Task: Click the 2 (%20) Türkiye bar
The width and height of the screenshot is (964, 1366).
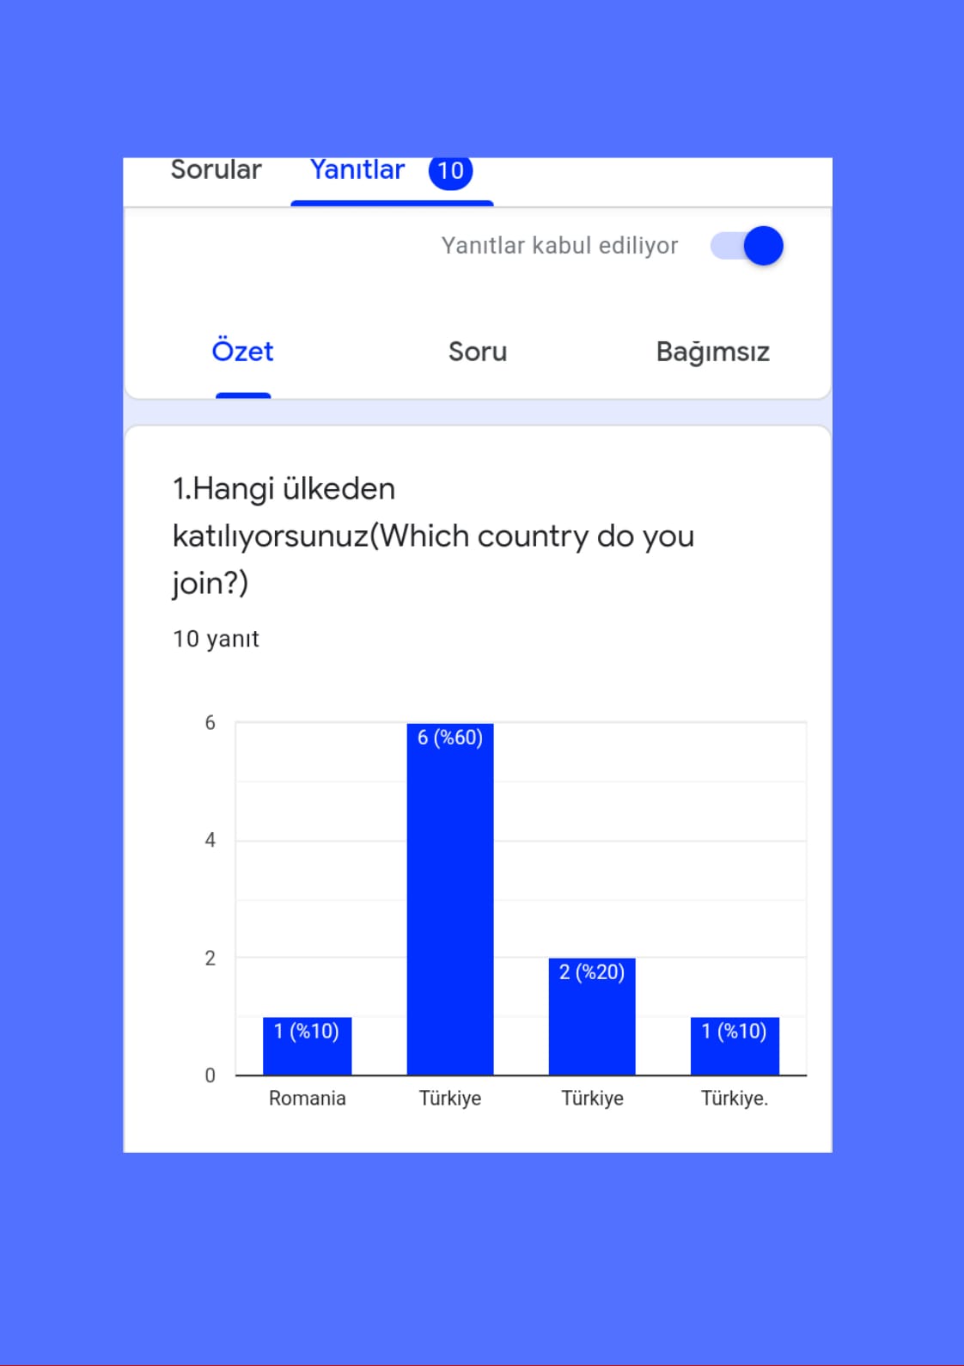Action: pyautogui.click(x=591, y=1014)
